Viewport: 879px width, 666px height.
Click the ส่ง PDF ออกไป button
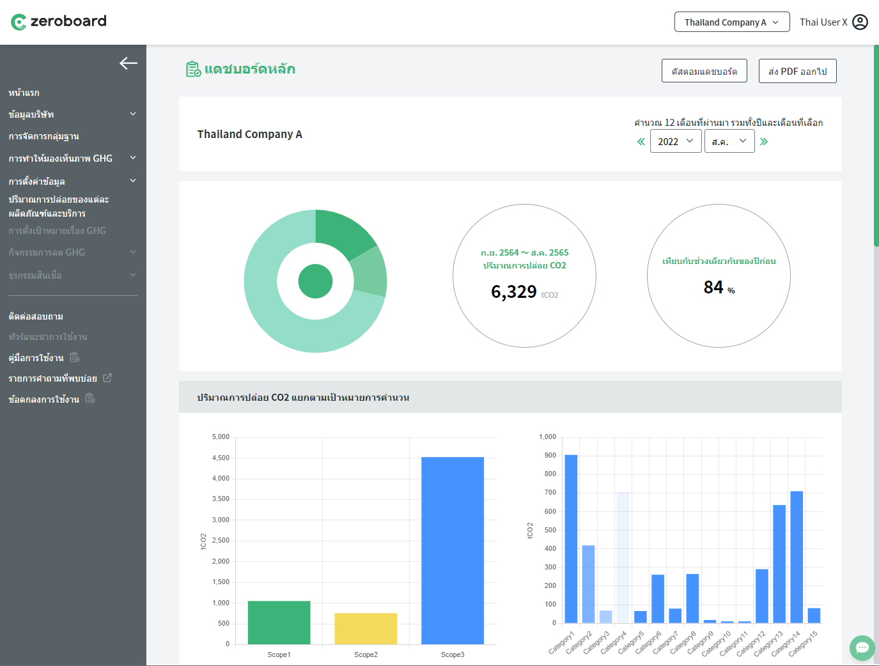[x=797, y=72]
